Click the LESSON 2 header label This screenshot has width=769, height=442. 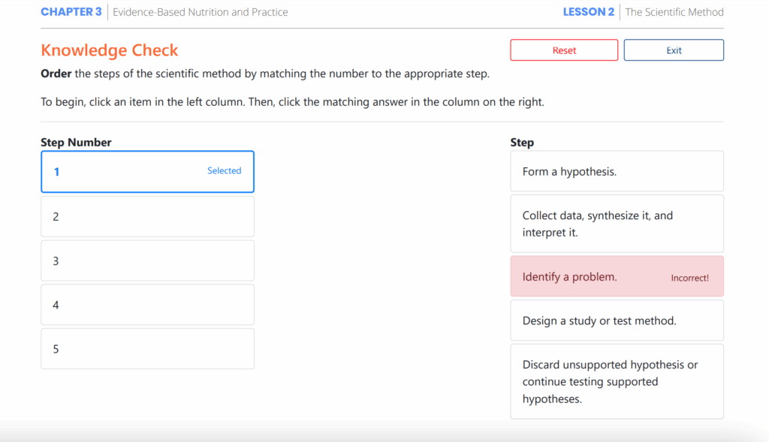(588, 12)
